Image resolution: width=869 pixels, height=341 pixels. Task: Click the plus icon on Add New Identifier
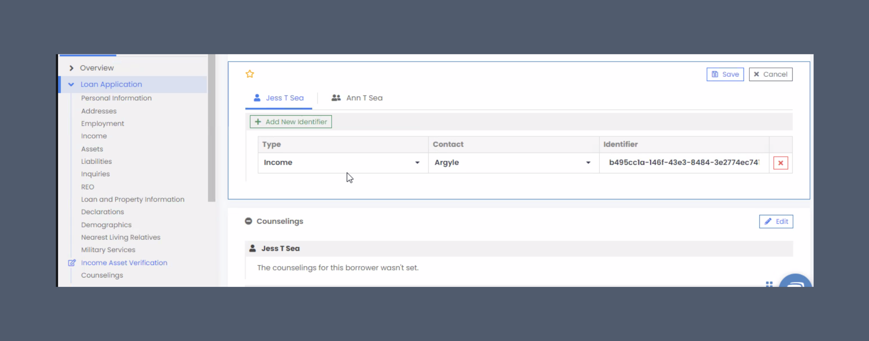click(x=258, y=122)
